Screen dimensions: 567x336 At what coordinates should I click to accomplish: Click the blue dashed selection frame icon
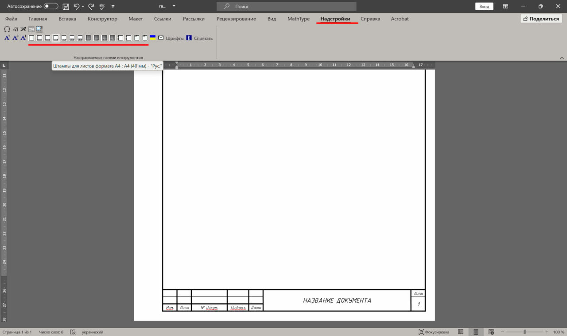tap(39, 29)
